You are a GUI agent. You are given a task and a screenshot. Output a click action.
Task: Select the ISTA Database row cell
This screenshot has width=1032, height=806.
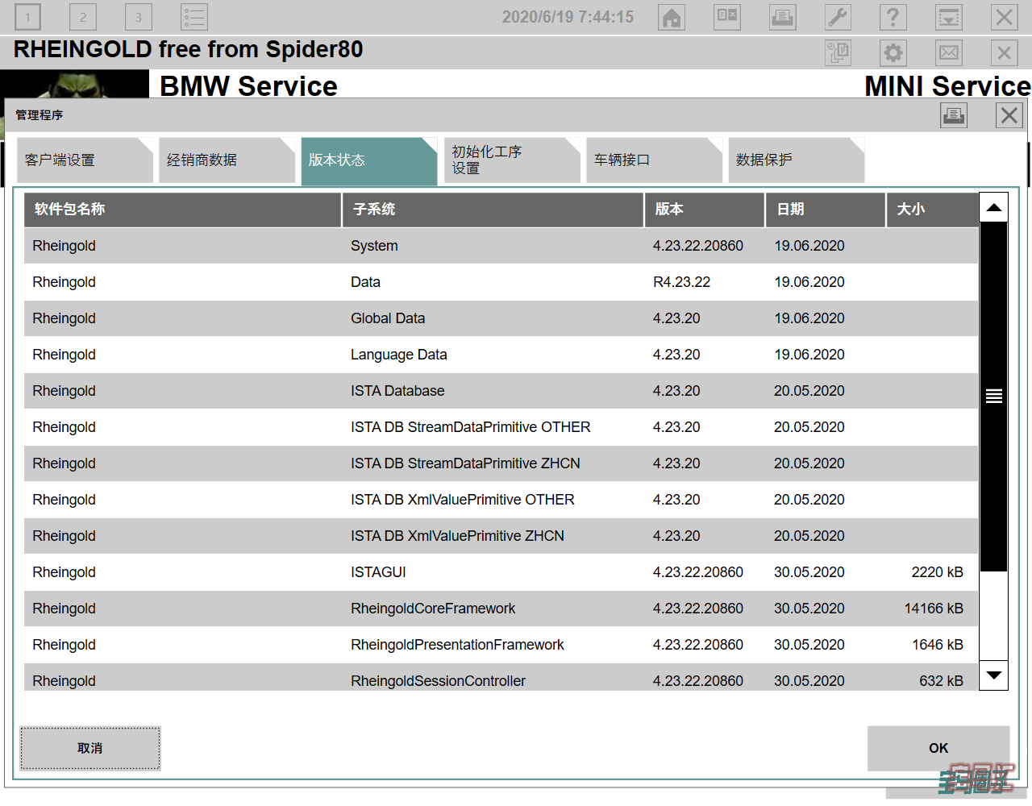397,391
